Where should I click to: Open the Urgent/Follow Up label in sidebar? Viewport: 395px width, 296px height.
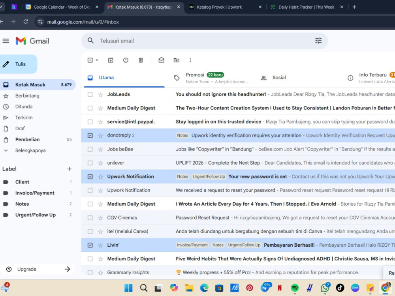tap(36, 215)
